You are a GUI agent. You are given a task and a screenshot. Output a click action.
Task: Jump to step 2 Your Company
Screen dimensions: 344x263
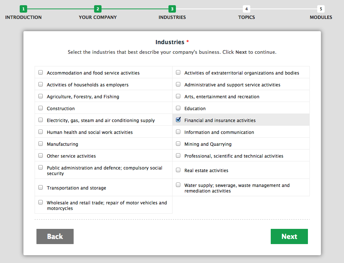click(x=98, y=9)
